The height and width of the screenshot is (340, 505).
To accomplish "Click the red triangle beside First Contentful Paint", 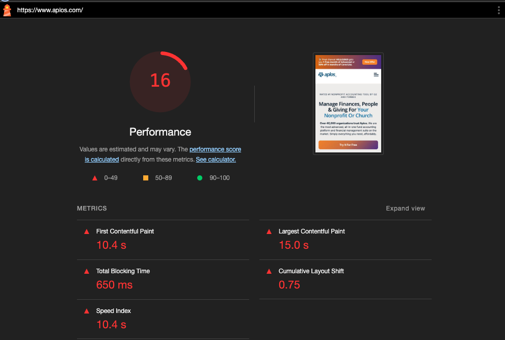I will [x=87, y=232].
